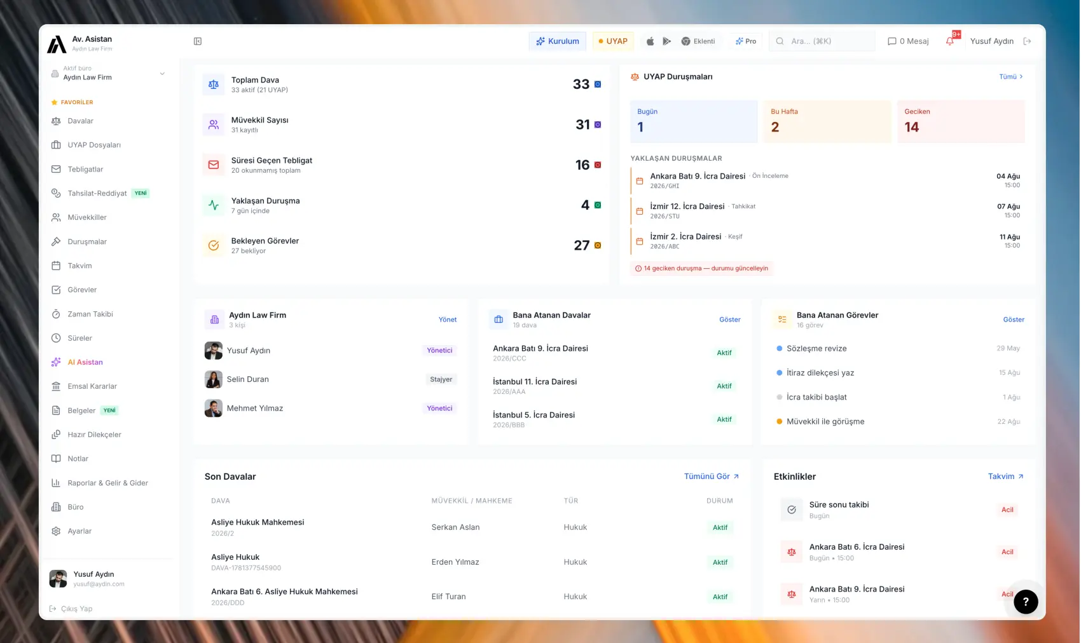Open the help question mark button

pos(1026,602)
